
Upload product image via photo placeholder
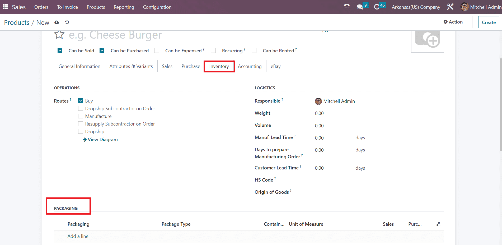(427, 40)
